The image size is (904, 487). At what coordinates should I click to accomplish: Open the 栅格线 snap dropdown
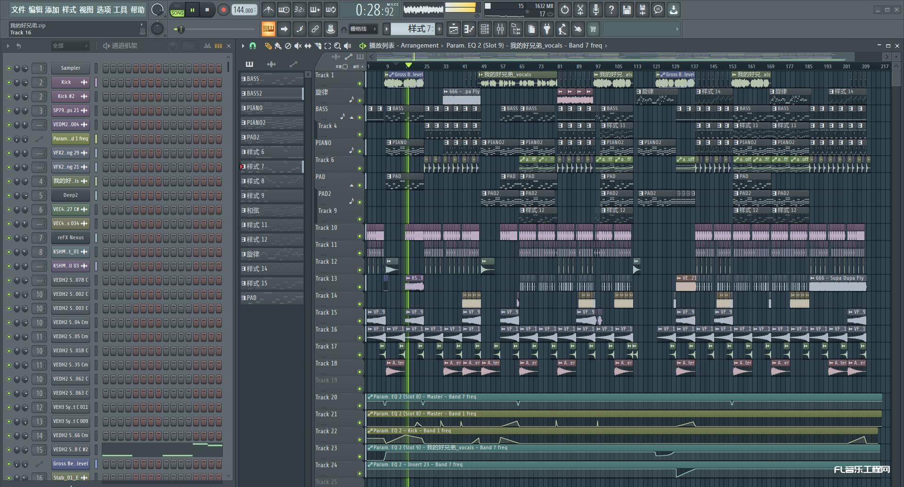[x=363, y=29]
